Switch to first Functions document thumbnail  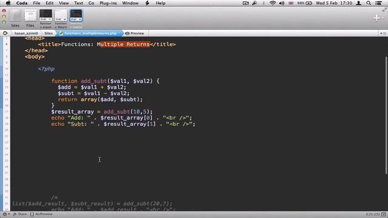click(x=46, y=19)
